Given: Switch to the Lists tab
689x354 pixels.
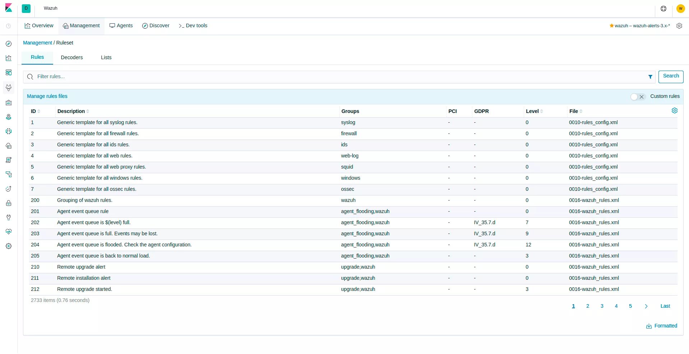Looking at the screenshot, I should point(106,58).
